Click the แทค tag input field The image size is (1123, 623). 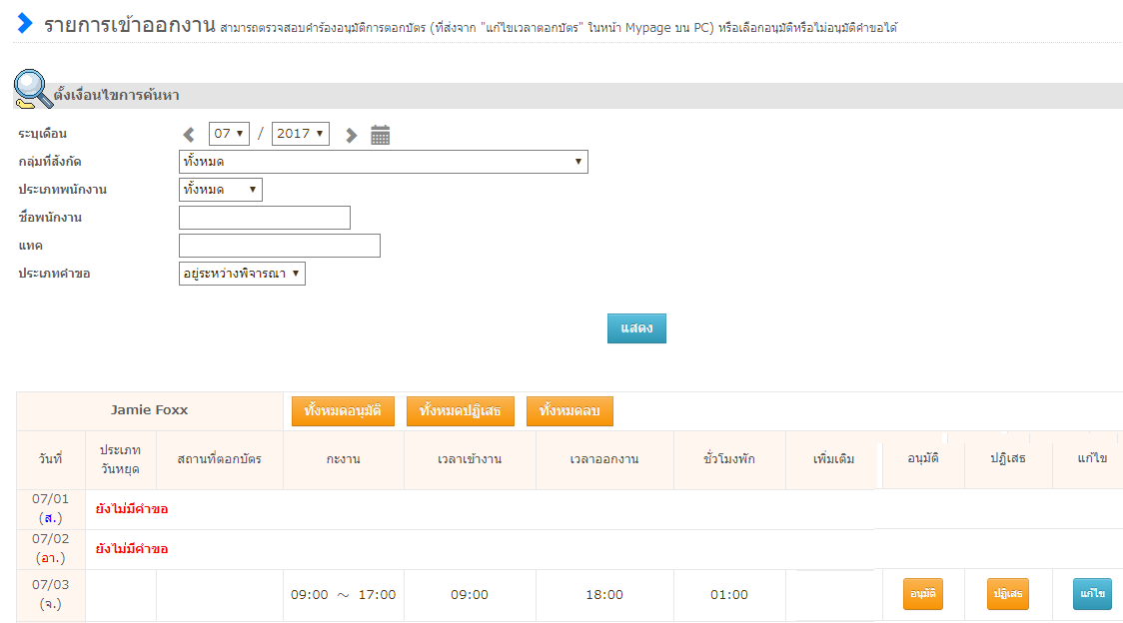[x=280, y=246]
